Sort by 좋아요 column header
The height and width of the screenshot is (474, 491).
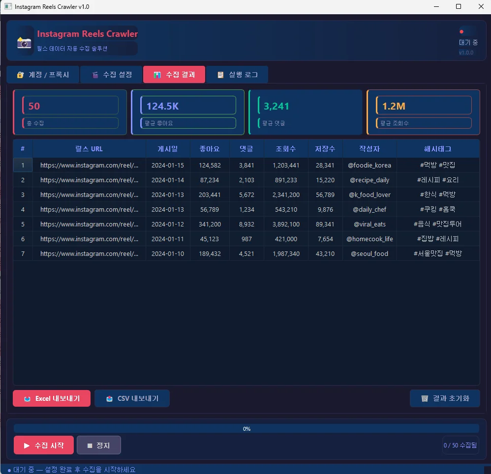point(210,149)
